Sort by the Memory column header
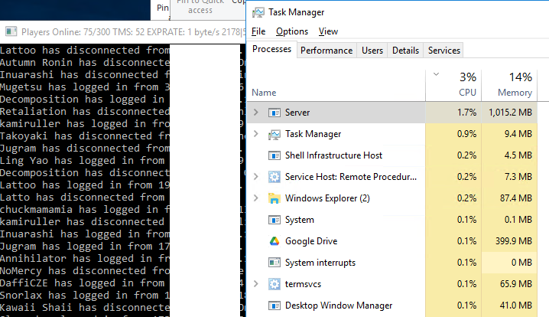The height and width of the screenshot is (317, 549). coord(509,86)
